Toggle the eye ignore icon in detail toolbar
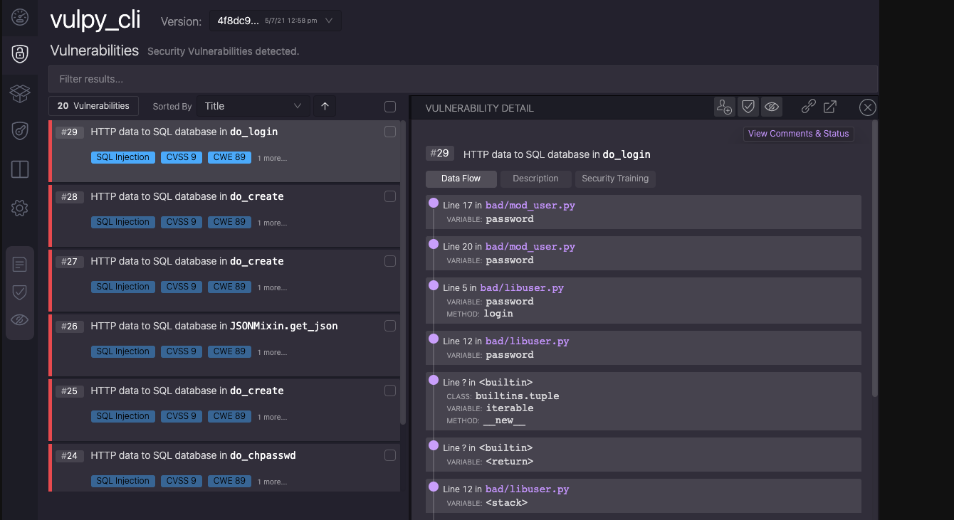The height and width of the screenshot is (520, 954). point(771,107)
